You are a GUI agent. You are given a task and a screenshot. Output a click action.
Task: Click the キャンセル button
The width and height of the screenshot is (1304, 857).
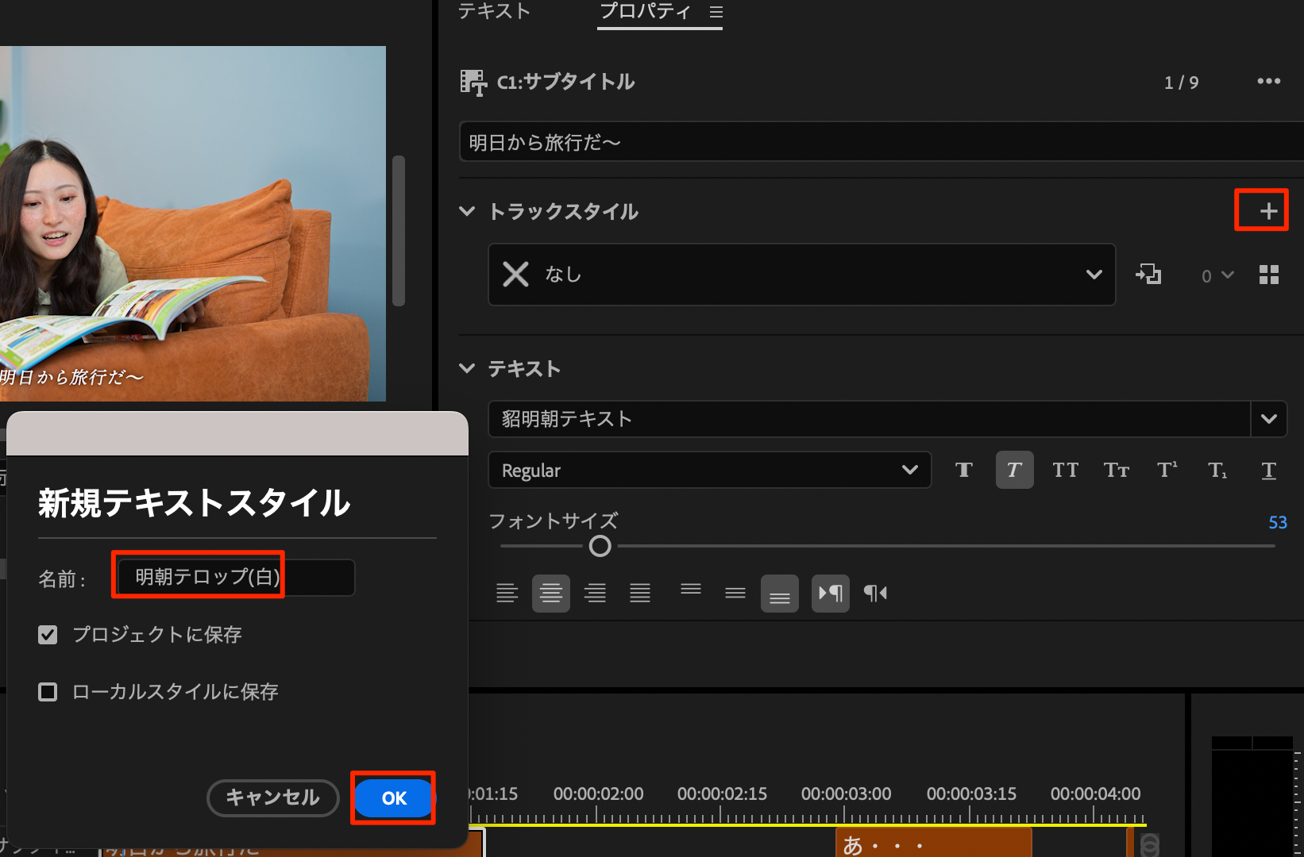[x=272, y=797]
